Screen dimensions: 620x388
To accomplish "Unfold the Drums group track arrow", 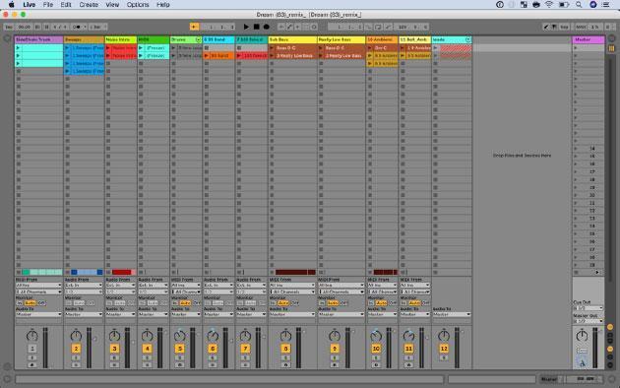I will point(198,39).
